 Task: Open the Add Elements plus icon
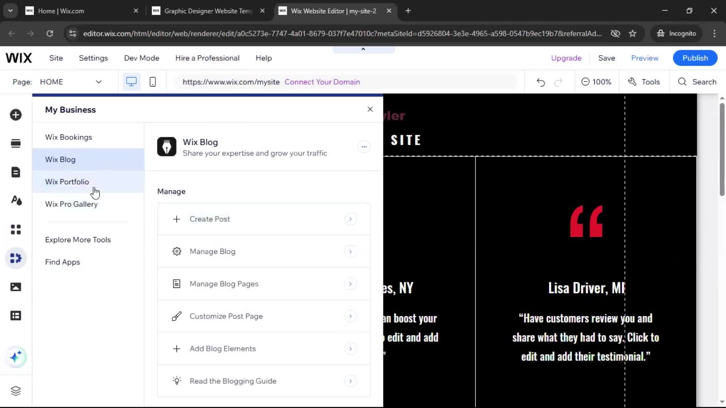click(16, 115)
